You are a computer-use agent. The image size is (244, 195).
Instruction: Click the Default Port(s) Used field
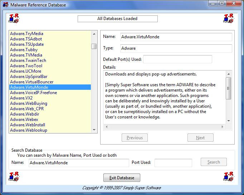[177, 59]
